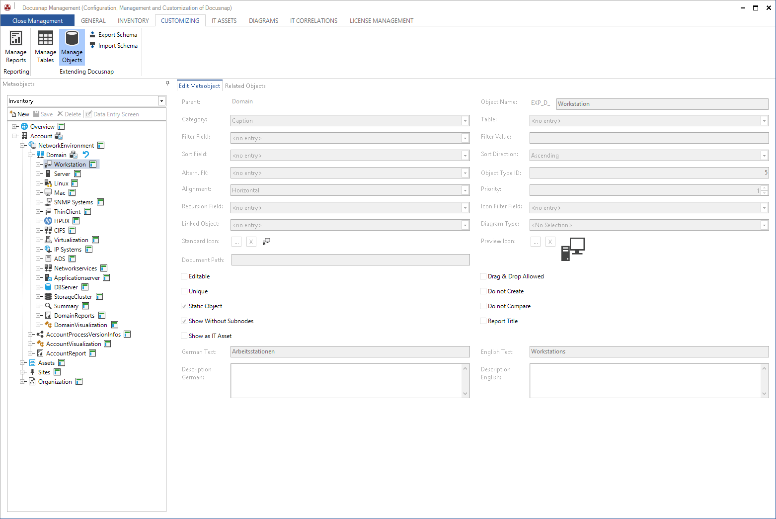Open Manage Tables
This screenshot has width=776, height=519.
pos(45,47)
